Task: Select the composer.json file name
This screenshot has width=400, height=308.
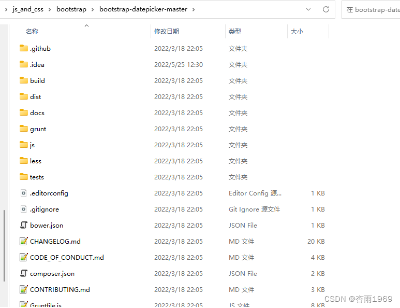Action: click(52, 274)
